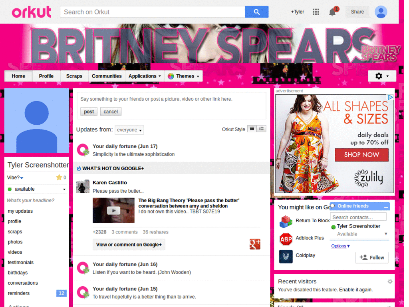Click the Google+ red logo icon
This screenshot has height=307, width=409.
pos(255,244)
